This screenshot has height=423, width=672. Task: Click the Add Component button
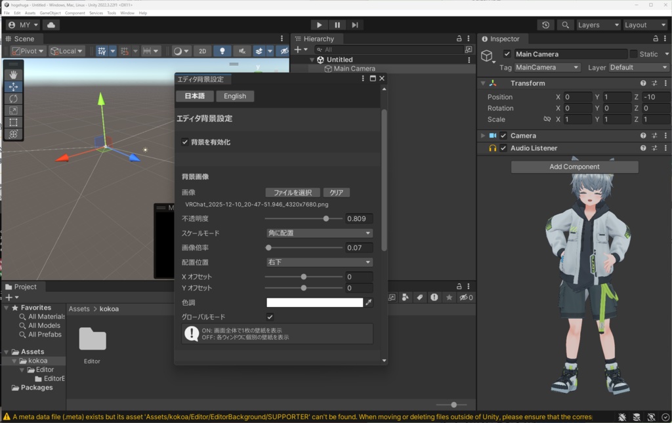574,166
